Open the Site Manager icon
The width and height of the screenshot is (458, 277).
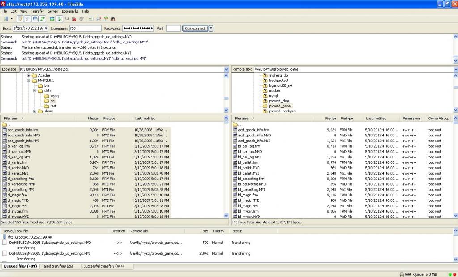click(x=6, y=19)
